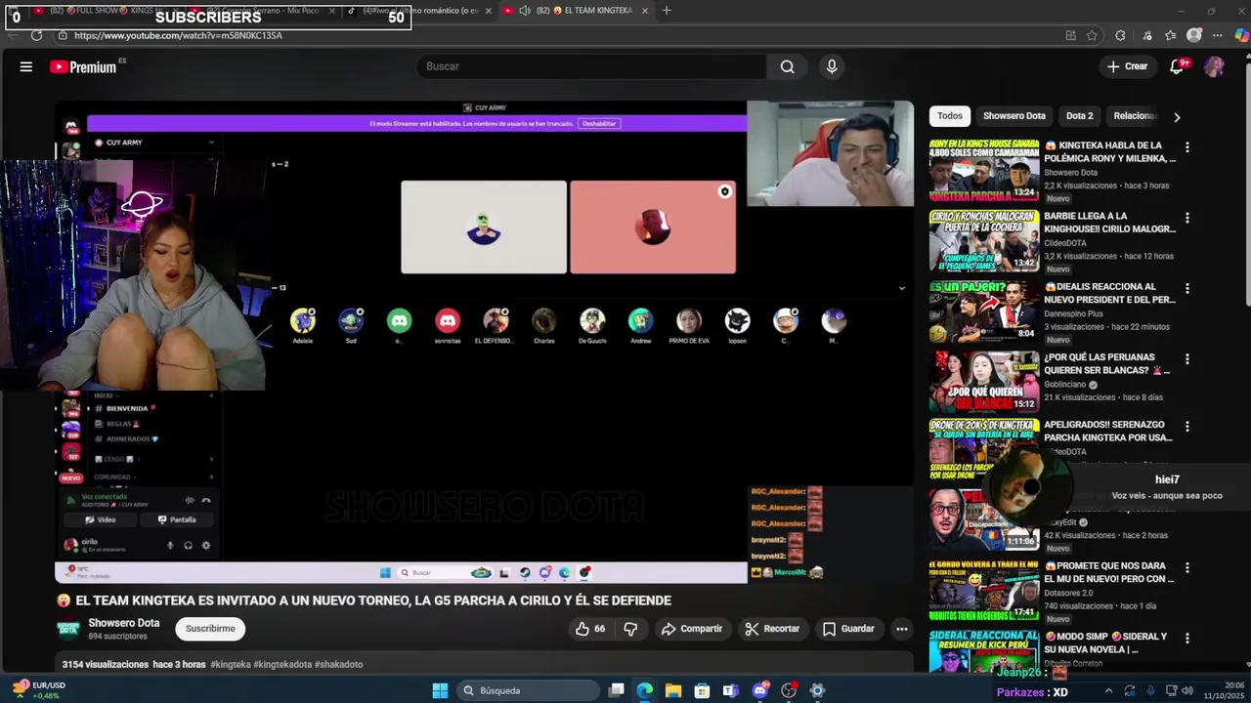The height and width of the screenshot is (703, 1251).
Task: Open DIEALIS REACCIONA AL NUEVO PRESIDENT thumbnail
Action: click(984, 311)
